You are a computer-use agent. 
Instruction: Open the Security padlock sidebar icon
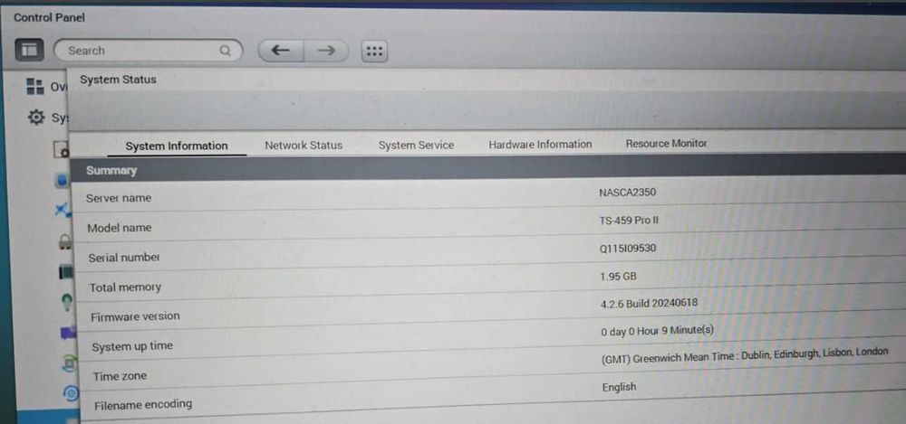64,241
